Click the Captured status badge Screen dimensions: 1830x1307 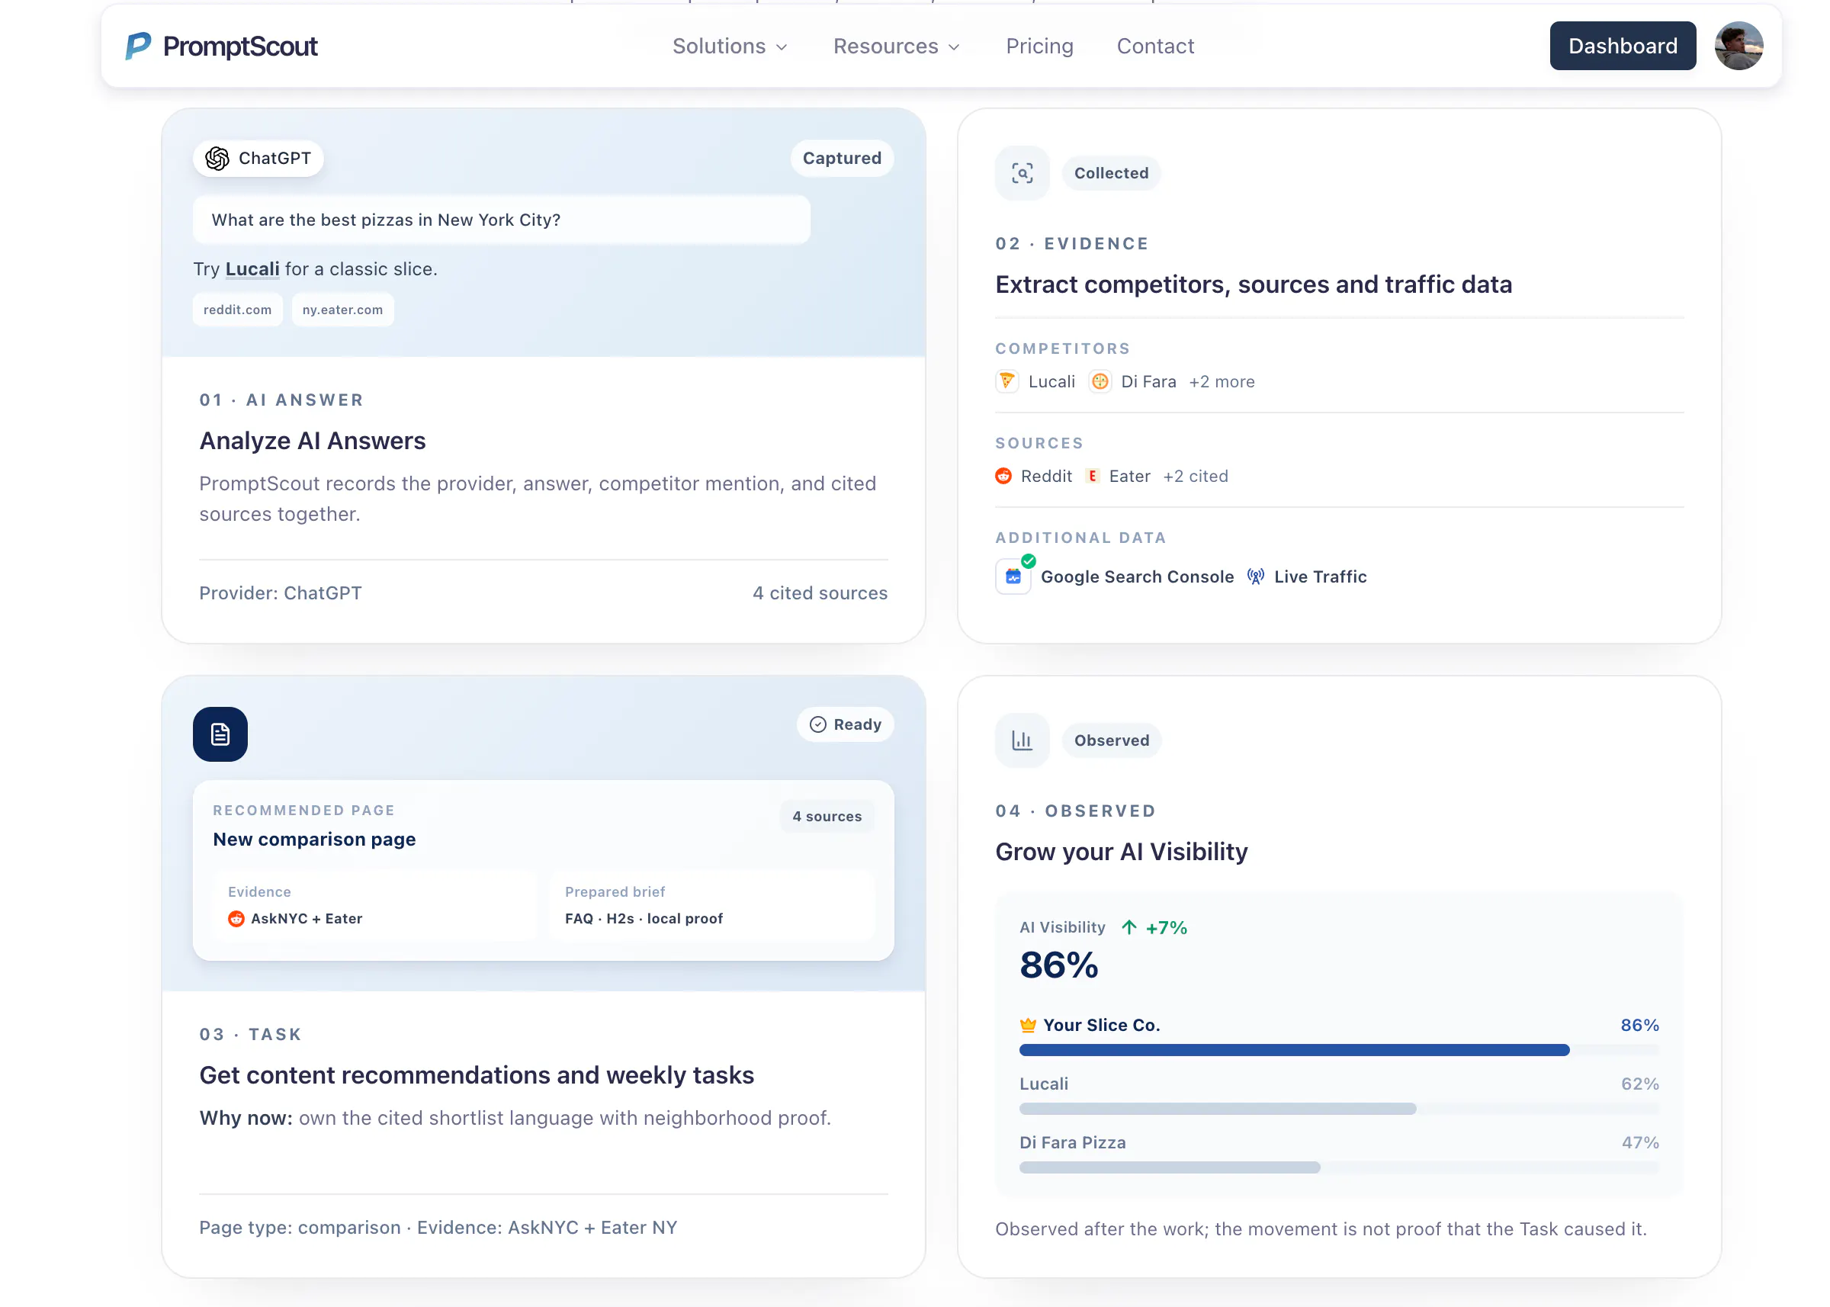point(842,159)
